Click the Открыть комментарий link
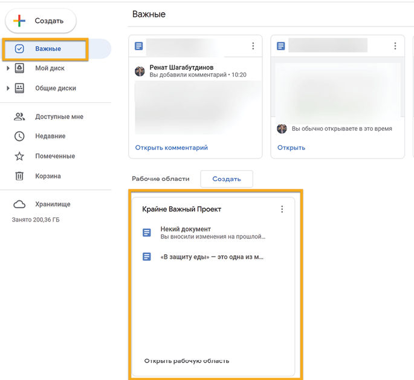The width and height of the screenshot is (414, 380). pos(171,148)
